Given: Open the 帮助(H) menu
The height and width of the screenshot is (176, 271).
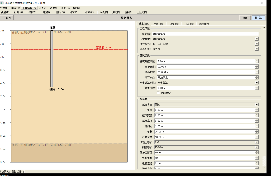Looking at the screenshot, I should coord(77,8).
